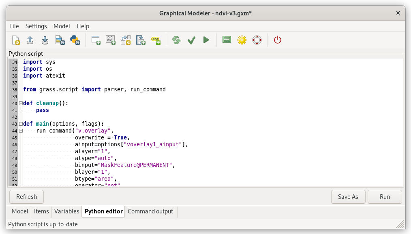411x234 pixels.
Task: Quit the Graphical Modeler via red power icon
Action: click(278, 40)
